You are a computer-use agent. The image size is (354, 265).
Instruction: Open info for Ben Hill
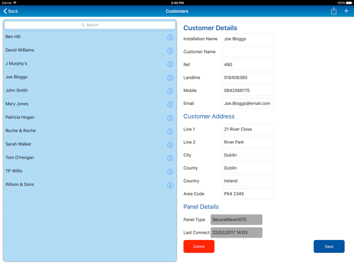pos(170,37)
